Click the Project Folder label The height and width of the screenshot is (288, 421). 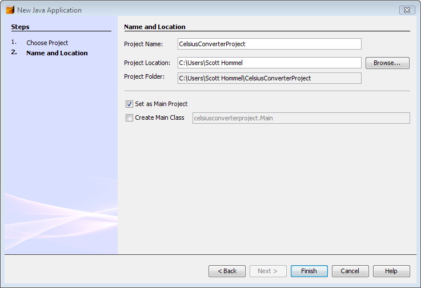pos(144,76)
